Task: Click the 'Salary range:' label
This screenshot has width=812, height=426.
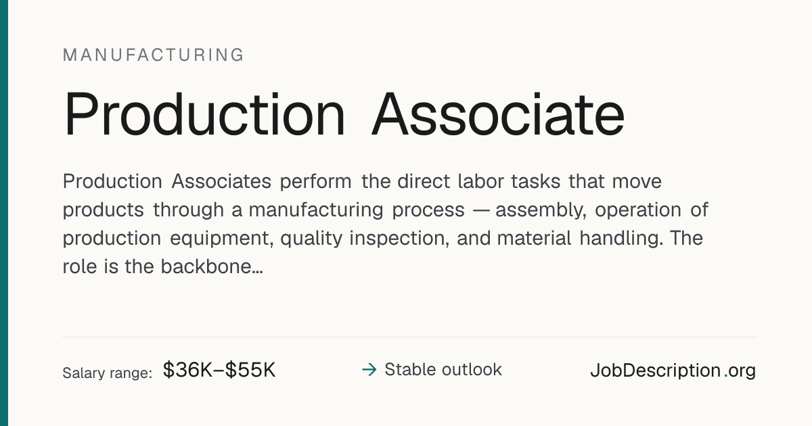Action: [x=107, y=373]
